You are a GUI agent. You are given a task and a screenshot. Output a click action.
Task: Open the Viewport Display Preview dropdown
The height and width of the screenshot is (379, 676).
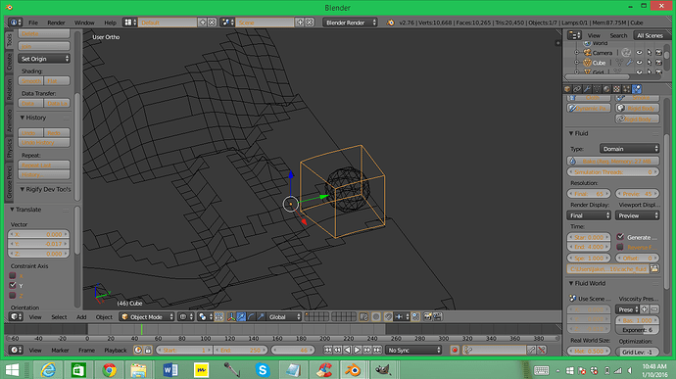[638, 215]
